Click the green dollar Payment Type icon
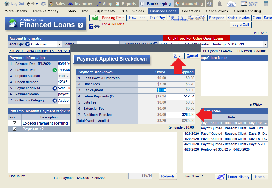 click(x=55, y=70)
